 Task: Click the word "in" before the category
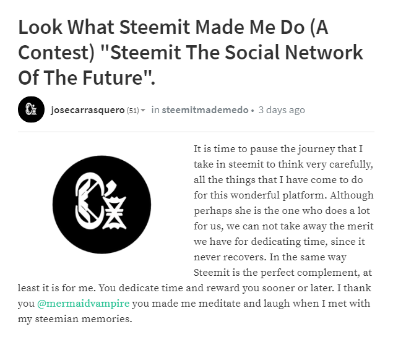(x=155, y=110)
